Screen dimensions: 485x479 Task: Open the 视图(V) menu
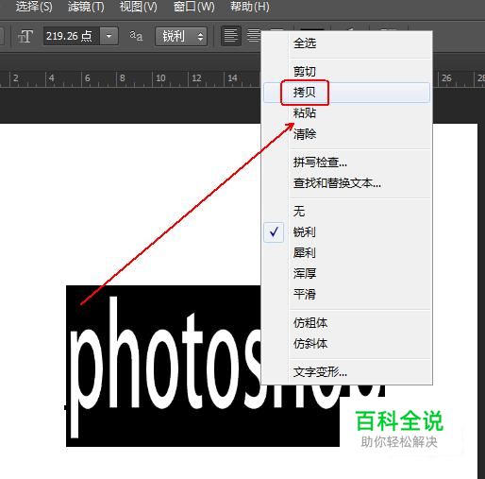(138, 7)
